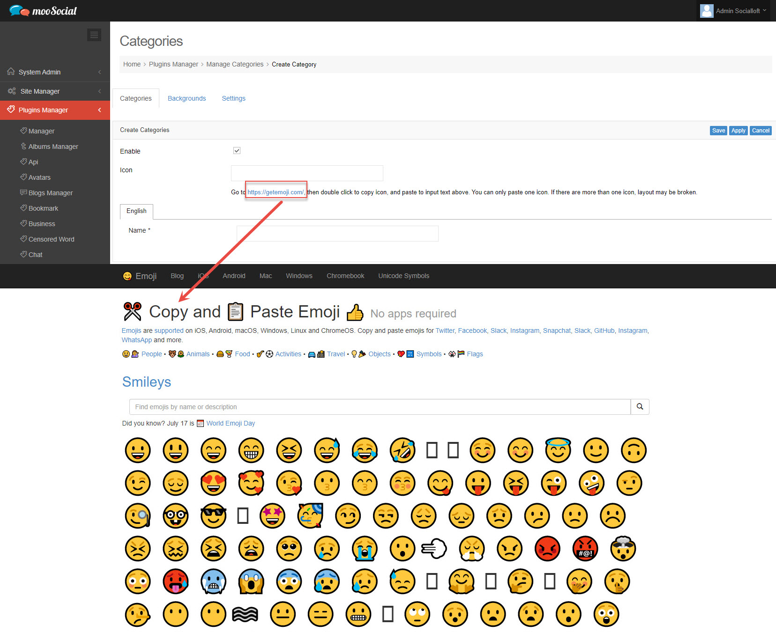Screen dimensions: 776x632
Task: Toggle the sidebar hamburger menu icon
Action: [94, 35]
